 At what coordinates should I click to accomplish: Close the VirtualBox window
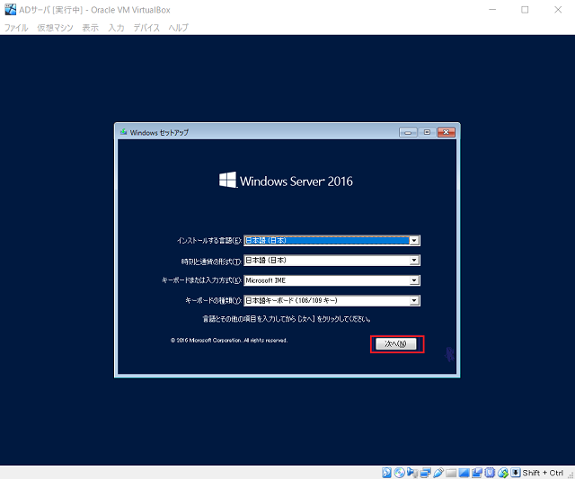558,10
